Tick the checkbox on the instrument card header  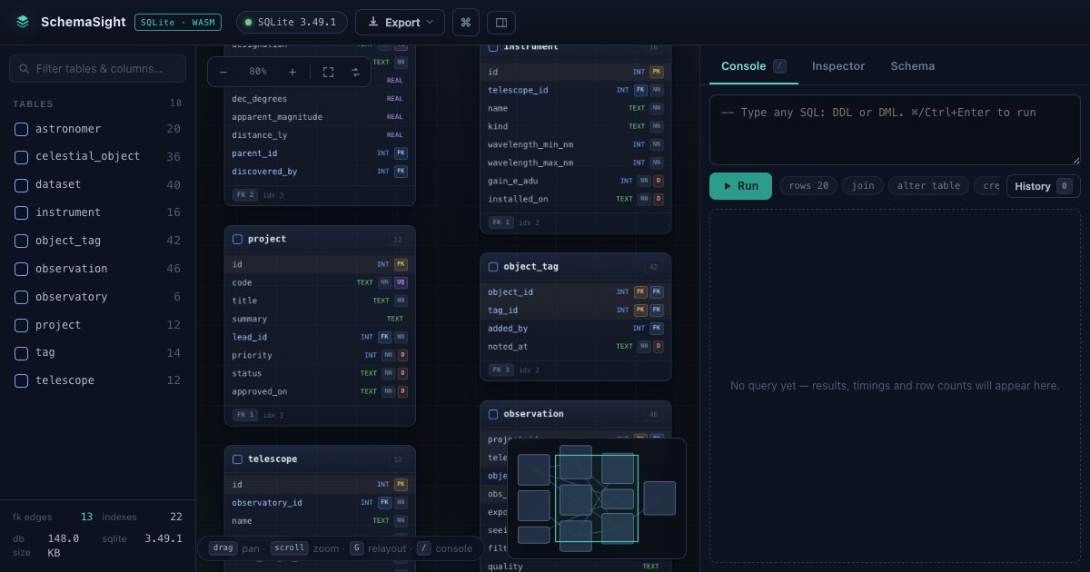pos(493,46)
